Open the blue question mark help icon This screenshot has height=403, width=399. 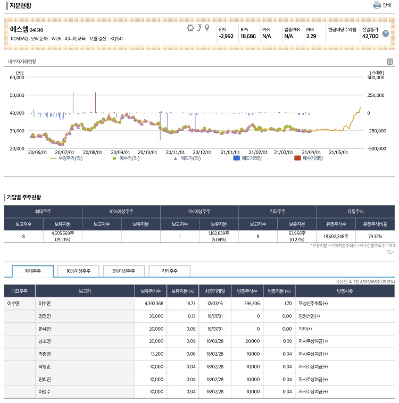tap(386, 33)
